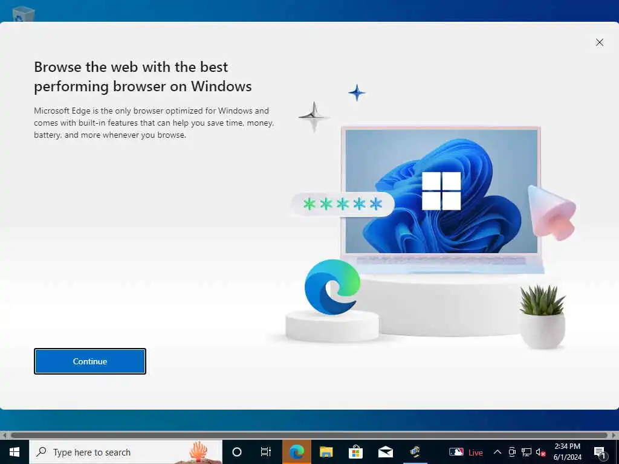The width and height of the screenshot is (619, 464).
Task: Click the Recycle Bin desktop icon
Action: (24, 14)
